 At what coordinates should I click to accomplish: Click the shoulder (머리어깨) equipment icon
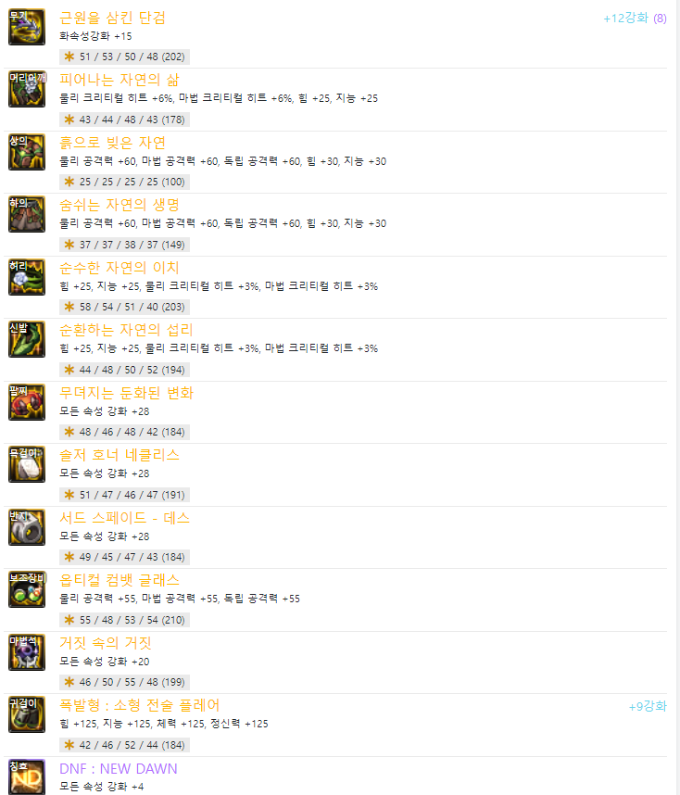pyautogui.click(x=27, y=89)
